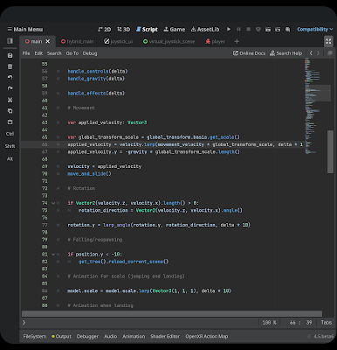Click the save script icon in left sidebar
This screenshot has height=350, width=337.
10,55
